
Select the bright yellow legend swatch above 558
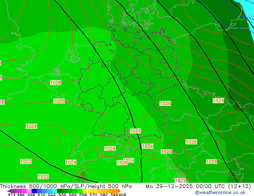pos(85,191)
